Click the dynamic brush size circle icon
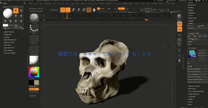The height and width of the screenshot is (108, 208). pyautogui.click(x=167, y=10)
